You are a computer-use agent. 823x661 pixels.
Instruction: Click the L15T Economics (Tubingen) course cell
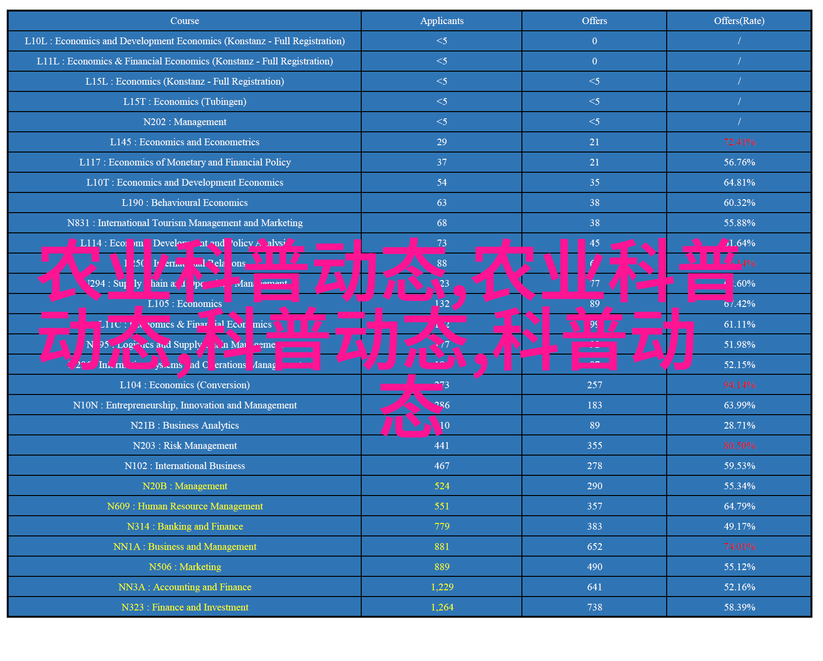click(x=184, y=102)
